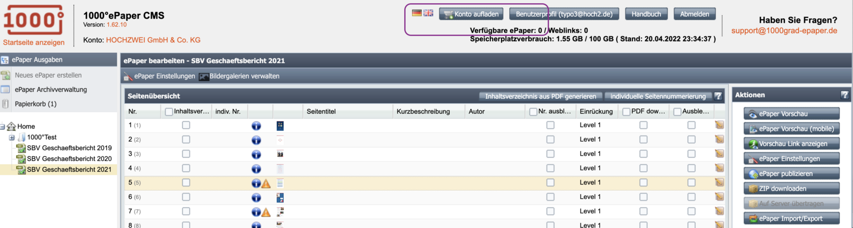Viewport: 853px width, 228px height.
Task: Open the support@1000grad-epaper.de email link
Action: pos(784,31)
